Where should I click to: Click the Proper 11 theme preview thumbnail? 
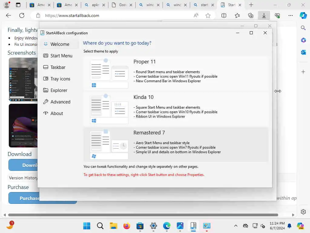point(109,73)
